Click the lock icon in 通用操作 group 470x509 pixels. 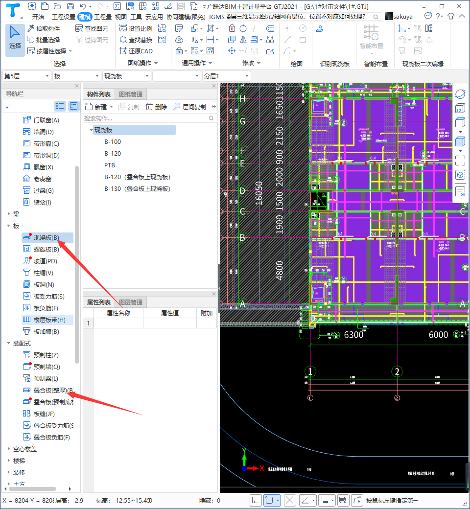[x=179, y=51]
